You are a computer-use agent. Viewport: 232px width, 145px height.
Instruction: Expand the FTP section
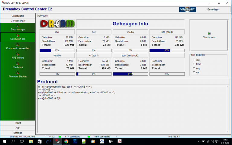coord(18,128)
